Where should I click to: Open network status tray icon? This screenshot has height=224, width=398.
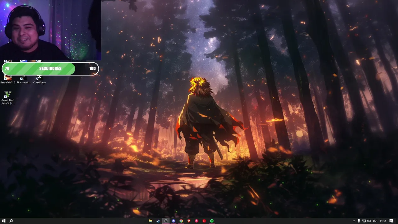[364, 221]
